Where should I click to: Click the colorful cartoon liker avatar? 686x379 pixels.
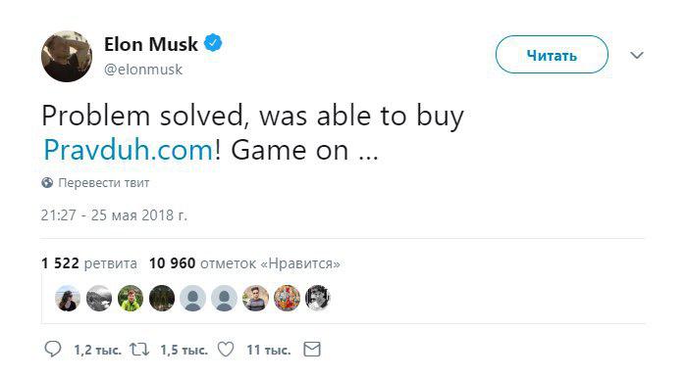coord(287,299)
